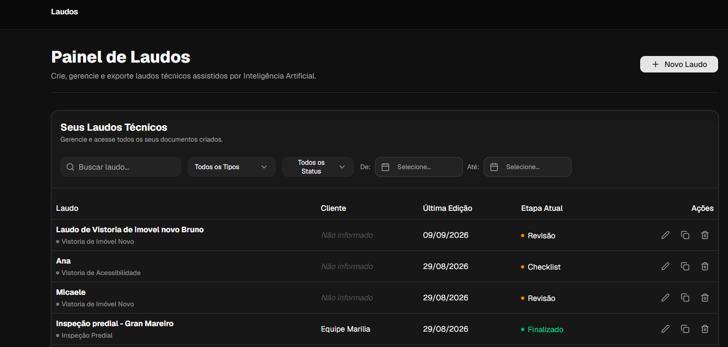Click the Inspeção Predial type label
The width and height of the screenshot is (728, 347).
[x=87, y=335]
